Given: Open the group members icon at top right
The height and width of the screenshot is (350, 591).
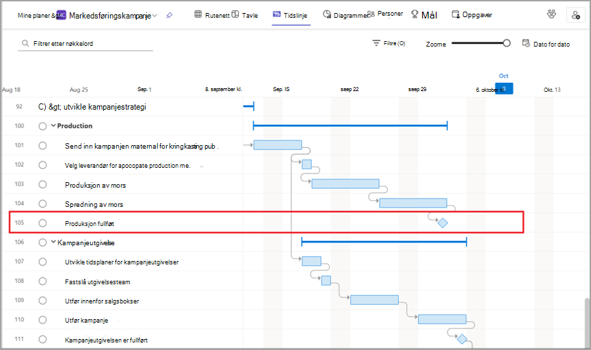Looking at the screenshot, I should tap(551, 14).
